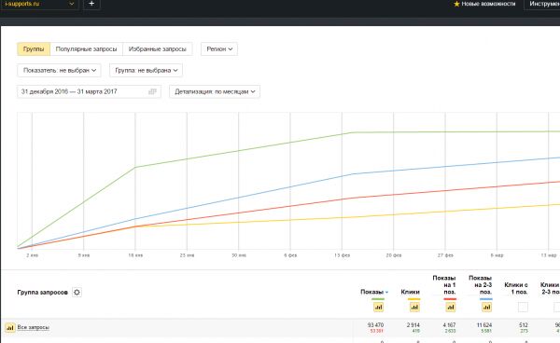This screenshot has width=560, height=343.
Task: Toggle chart for Показы column
Action: pyautogui.click(x=378, y=307)
